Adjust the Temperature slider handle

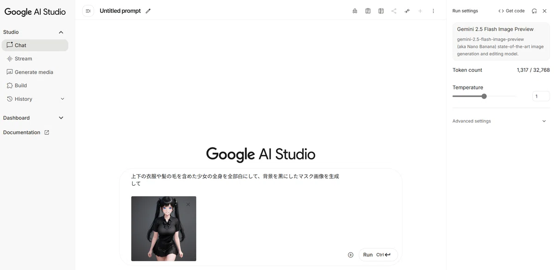[x=484, y=96]
